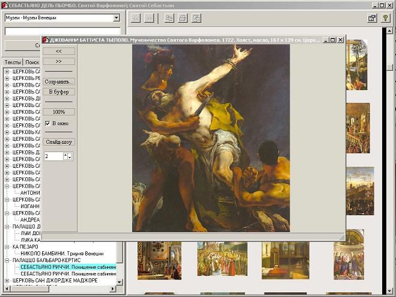Open help via question mark icon

[x=386, y=18]
